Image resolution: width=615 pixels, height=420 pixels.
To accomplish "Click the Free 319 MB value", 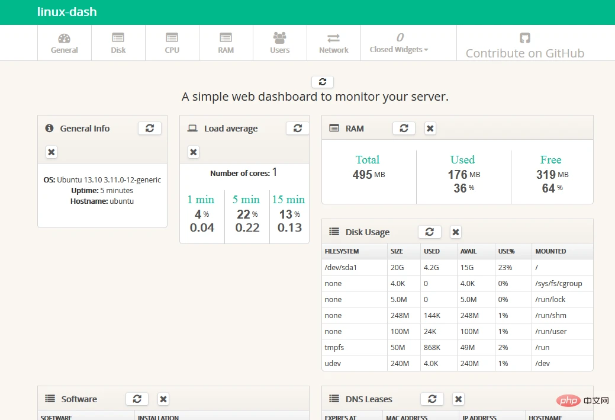I will 552,174.
